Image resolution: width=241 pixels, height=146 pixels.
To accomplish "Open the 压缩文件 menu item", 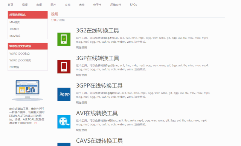I will point(116,5).
